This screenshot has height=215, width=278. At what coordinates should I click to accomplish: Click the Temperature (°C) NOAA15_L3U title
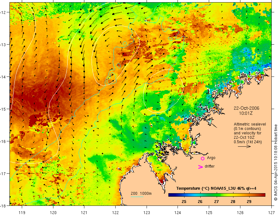216,188
